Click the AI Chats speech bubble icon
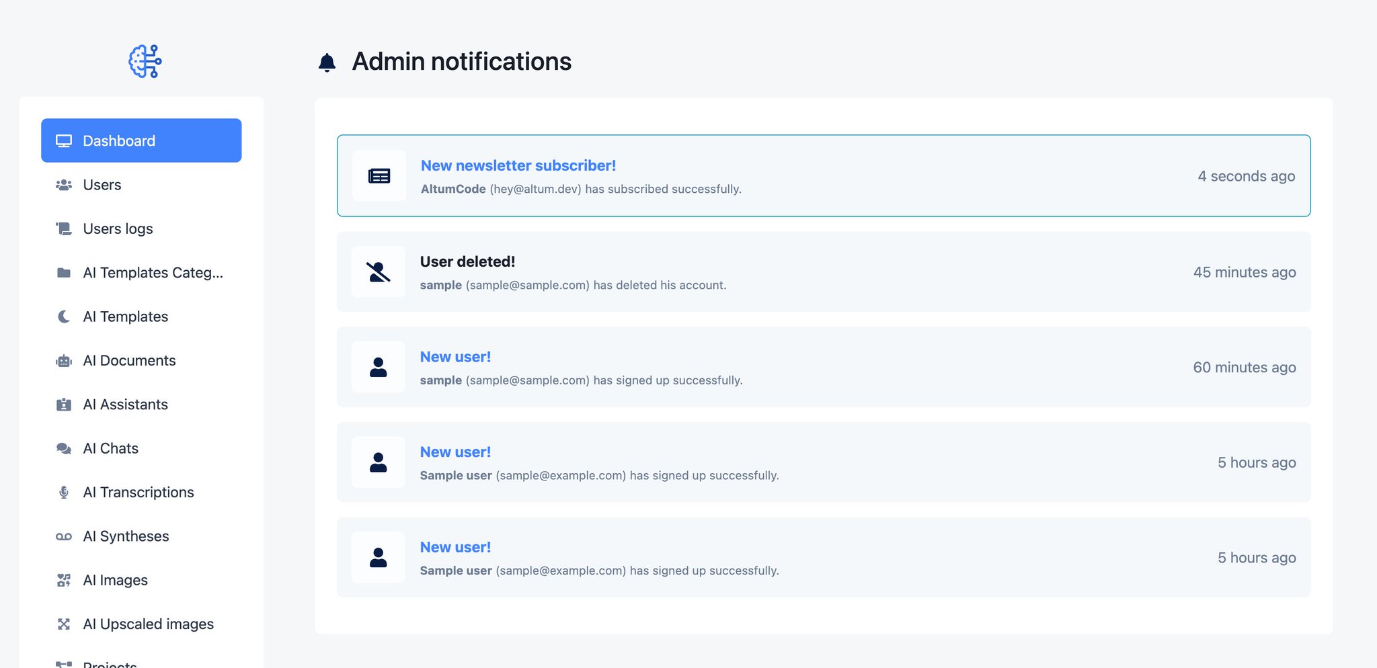 click(x=64, y=448)
